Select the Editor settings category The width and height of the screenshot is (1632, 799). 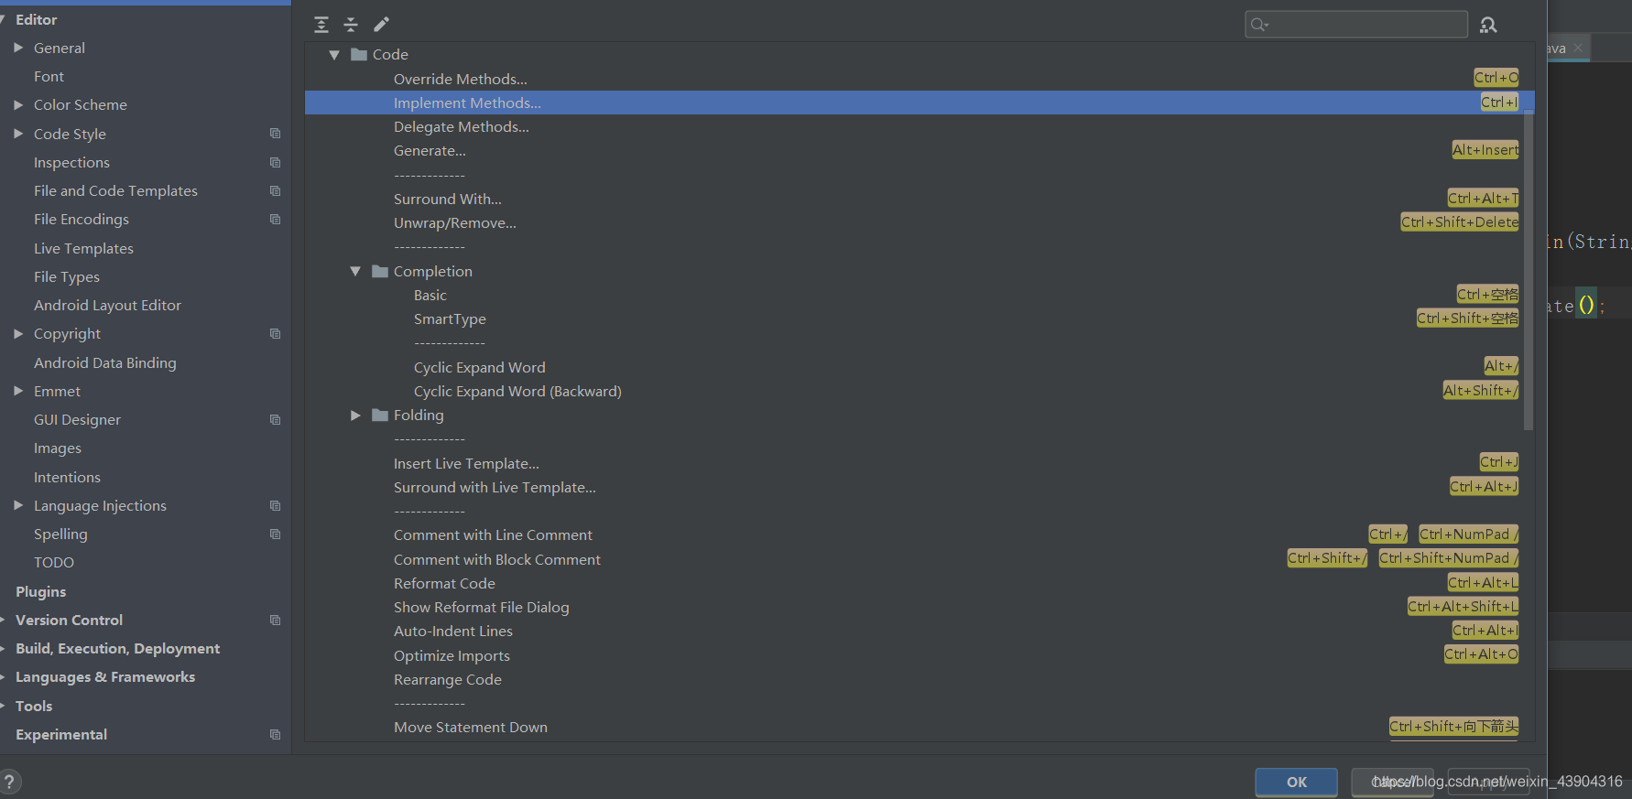(36, 19)
